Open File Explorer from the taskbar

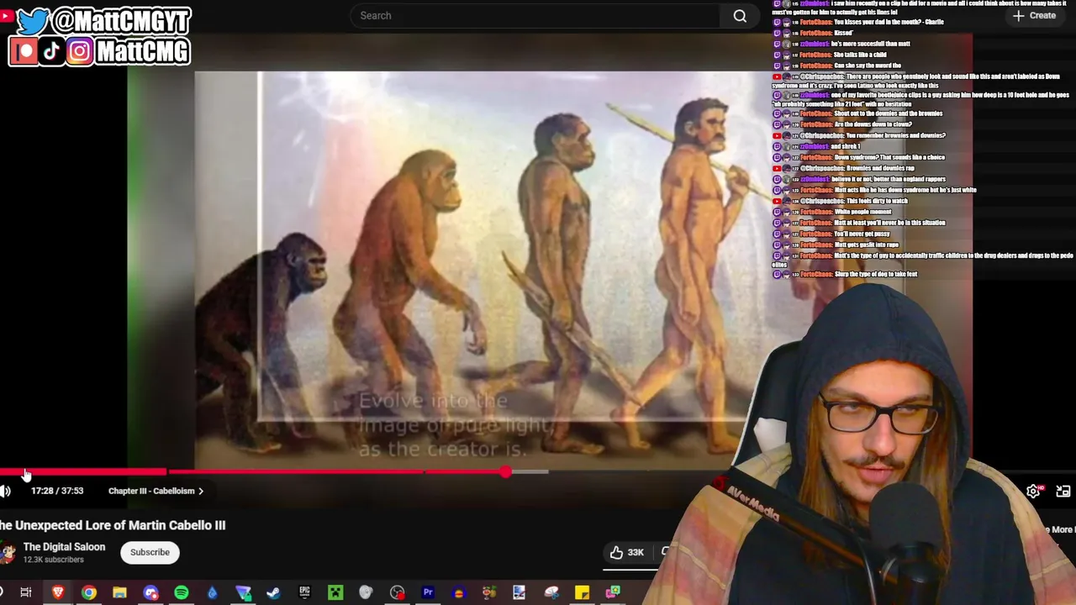[x=119, y=593]
